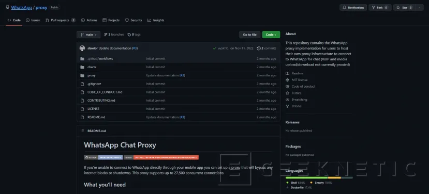Screen dimensions: 429x194
Task: Click the green Shell language bar segment
Action: click(x=306, y=177)
